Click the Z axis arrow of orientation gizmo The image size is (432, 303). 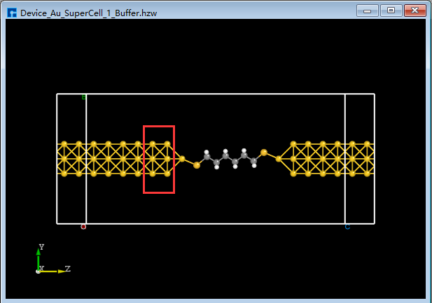[53, 272]
